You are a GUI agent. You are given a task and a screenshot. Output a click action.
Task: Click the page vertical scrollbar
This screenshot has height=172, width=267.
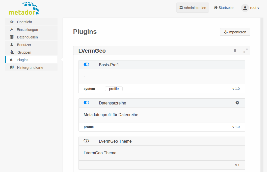coord(262,95)
